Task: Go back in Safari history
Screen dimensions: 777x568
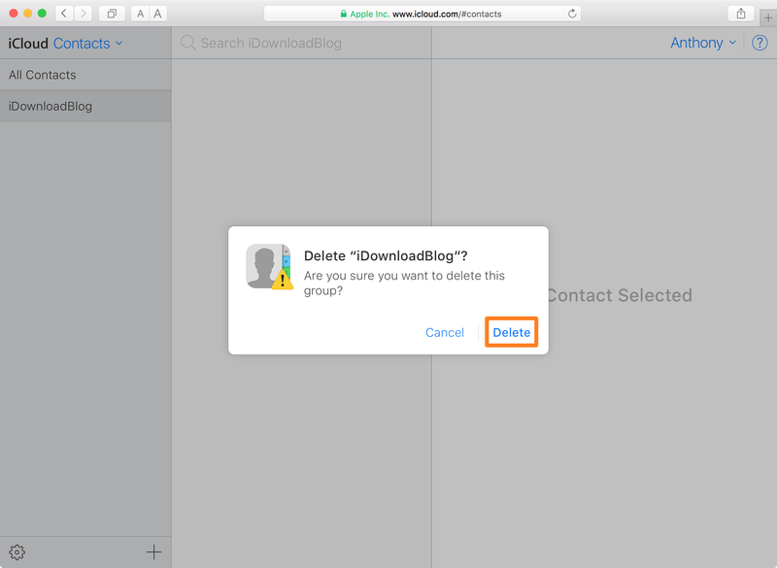Action: pyautogui.click(x=64, y=14)
